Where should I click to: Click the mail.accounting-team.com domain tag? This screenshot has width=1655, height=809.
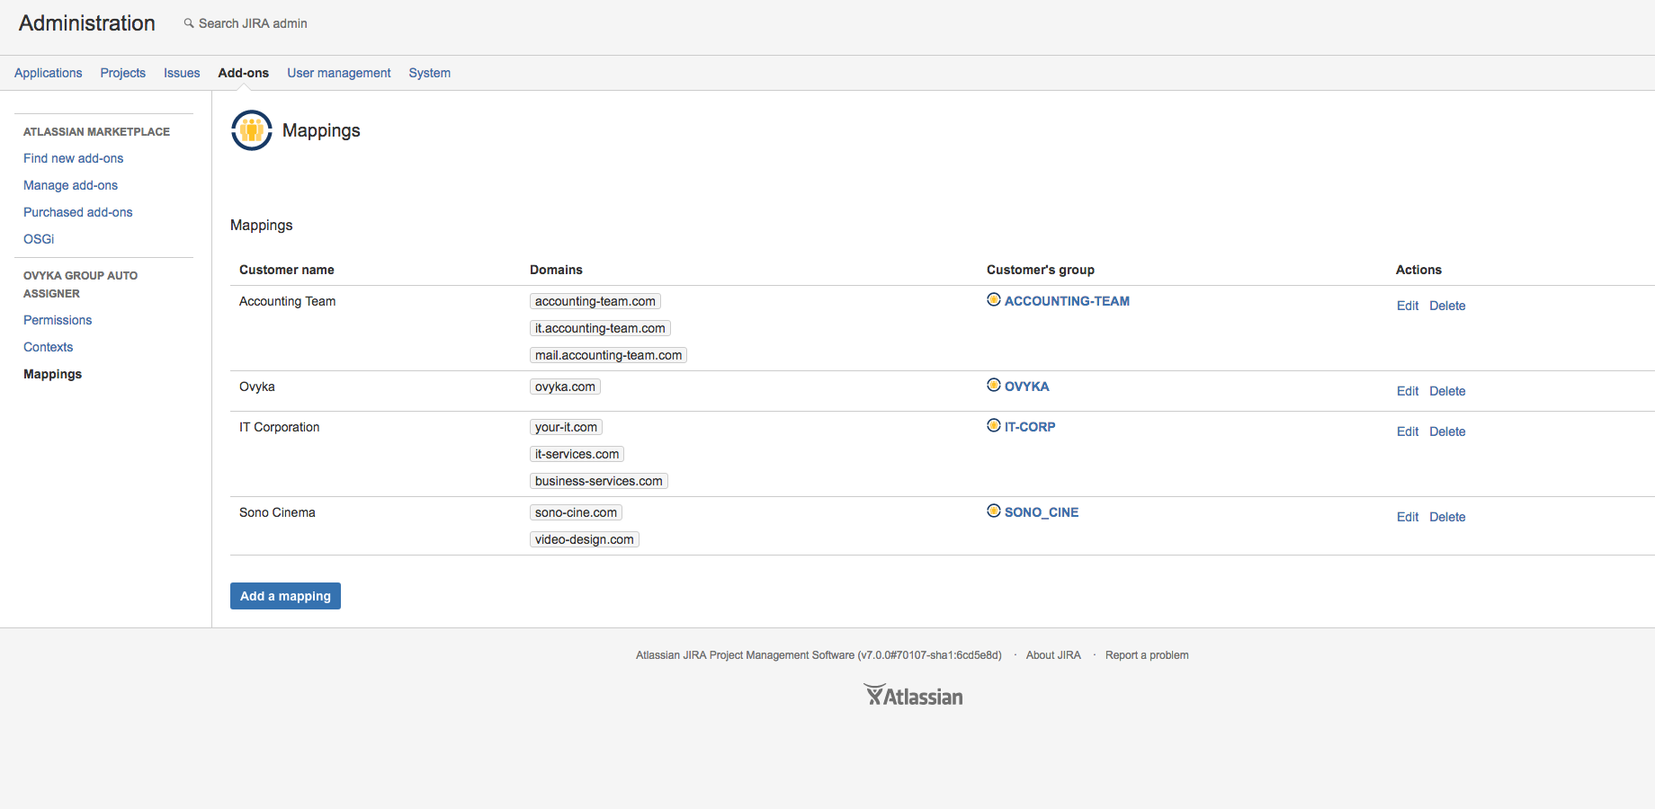point(608,355)
